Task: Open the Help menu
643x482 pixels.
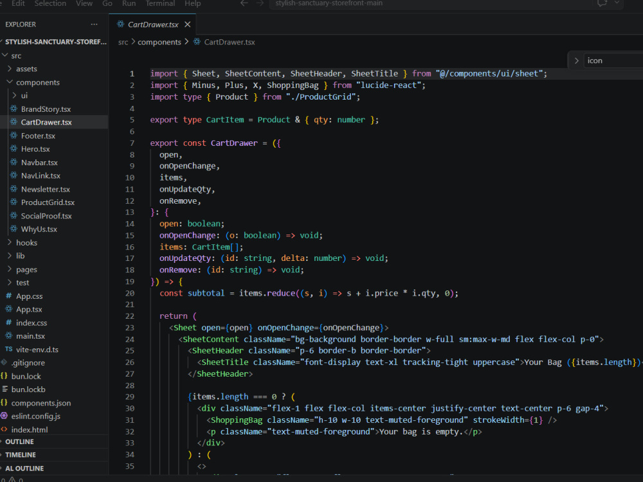Action: (x=192, y=3)
